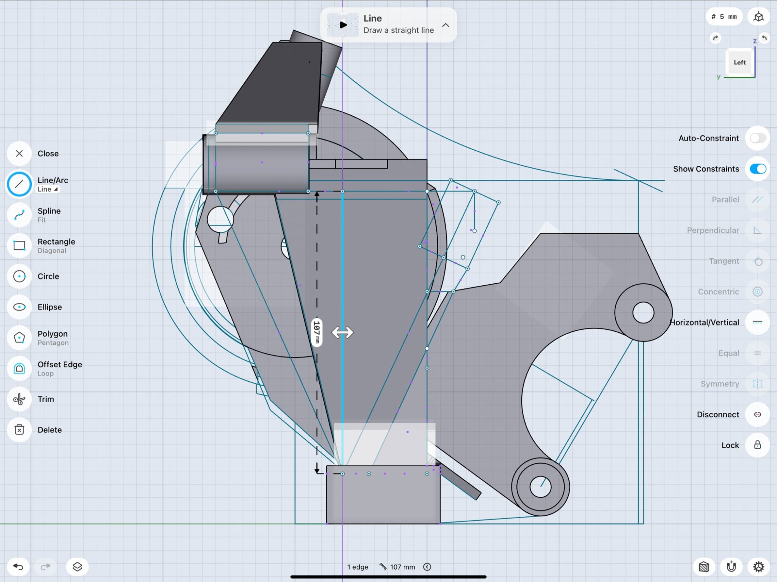Click the Left face of view cube
777x582 pixels.
pyautogui.click(x=739, y=63)
